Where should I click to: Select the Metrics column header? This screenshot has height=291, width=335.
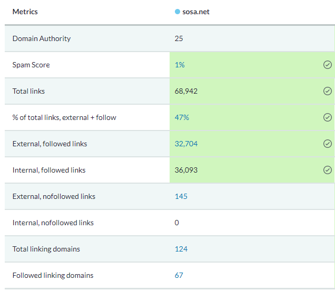25,12
